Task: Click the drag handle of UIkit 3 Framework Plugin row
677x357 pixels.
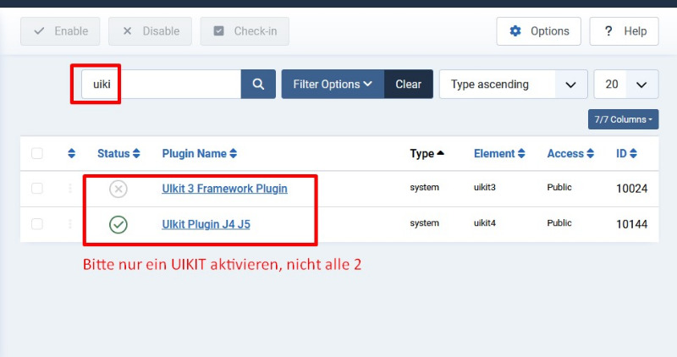Action: (70, 189)
